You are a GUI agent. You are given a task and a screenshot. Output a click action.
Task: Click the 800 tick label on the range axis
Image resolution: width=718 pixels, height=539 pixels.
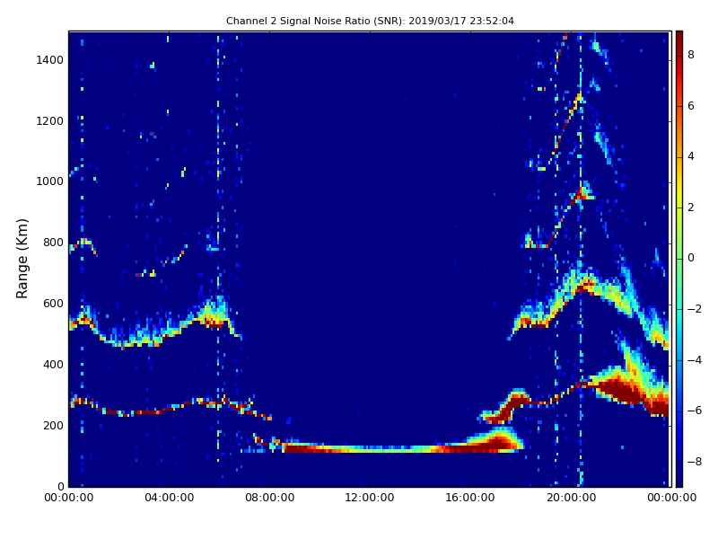(x=53, y=243)
